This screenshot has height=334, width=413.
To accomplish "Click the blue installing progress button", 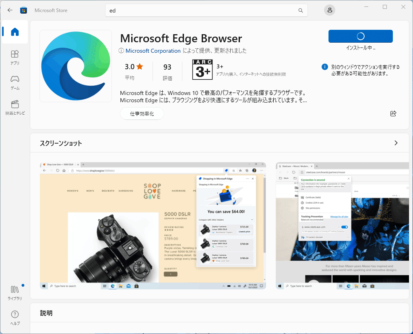I will [x=360, y=36].
